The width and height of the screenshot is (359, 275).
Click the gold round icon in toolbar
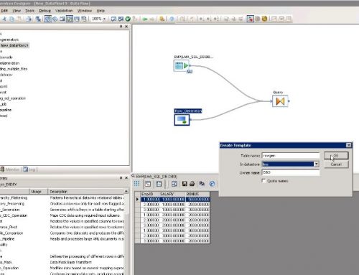264,19
